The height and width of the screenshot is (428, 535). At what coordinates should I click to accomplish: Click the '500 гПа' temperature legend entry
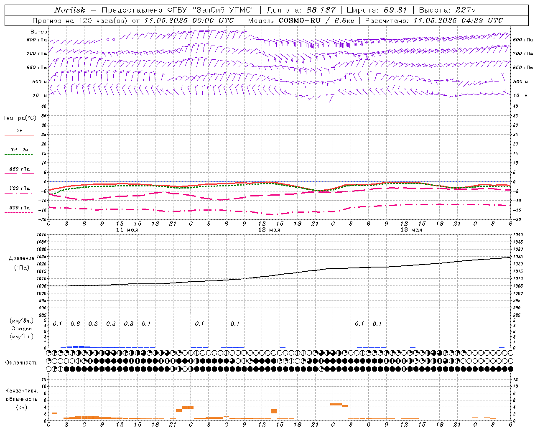[x=20, y=208]
